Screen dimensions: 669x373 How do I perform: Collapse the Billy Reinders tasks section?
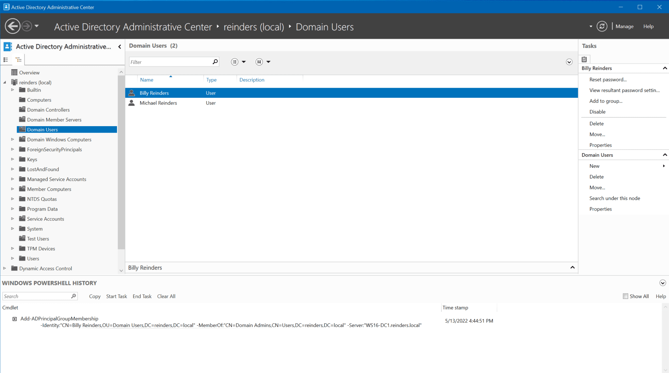[x=665, y=68]
